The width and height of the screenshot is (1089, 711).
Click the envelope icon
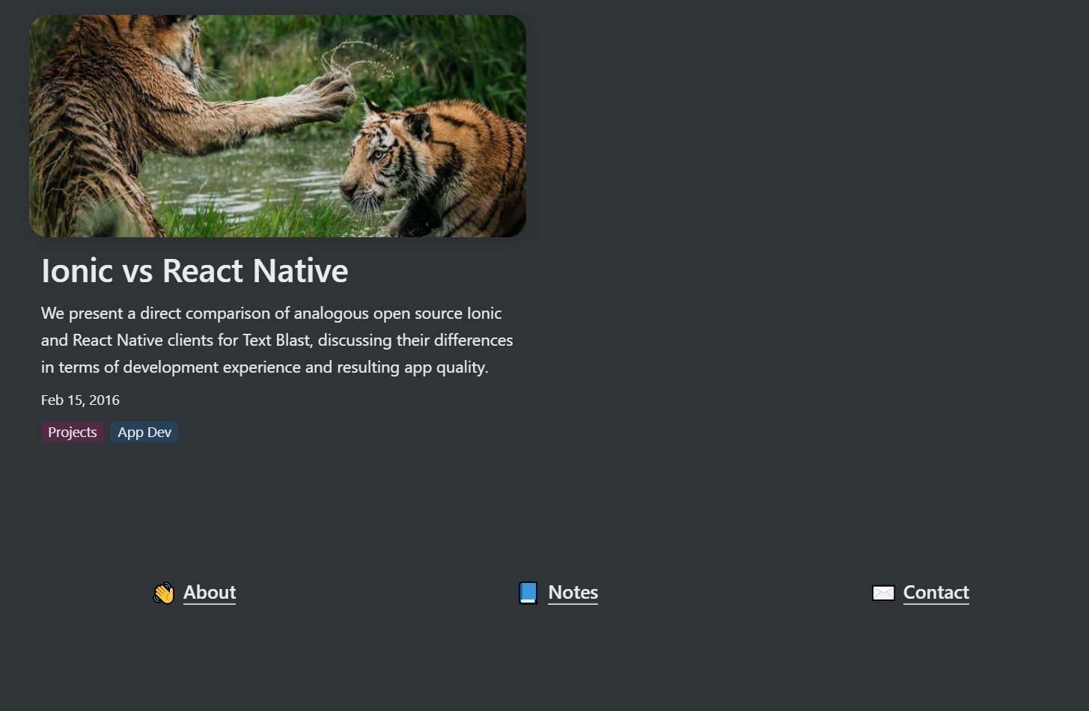click(883, 593)
